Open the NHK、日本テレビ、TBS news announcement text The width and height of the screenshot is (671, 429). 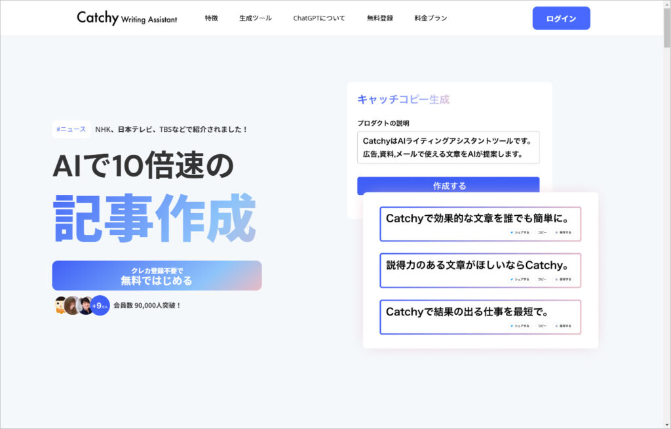pos(171,129)
